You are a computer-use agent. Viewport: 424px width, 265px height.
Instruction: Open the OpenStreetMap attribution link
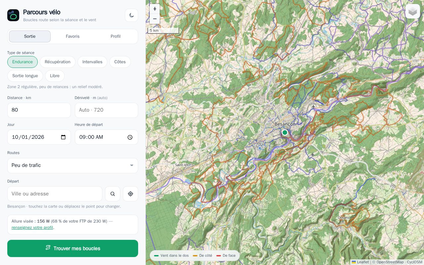[x=390, y=262]
